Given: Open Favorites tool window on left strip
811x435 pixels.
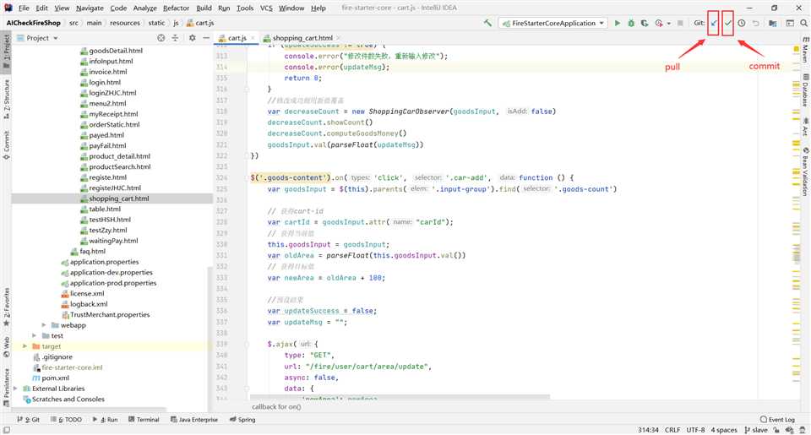Looking at the screenshot, I should point(6,307).
